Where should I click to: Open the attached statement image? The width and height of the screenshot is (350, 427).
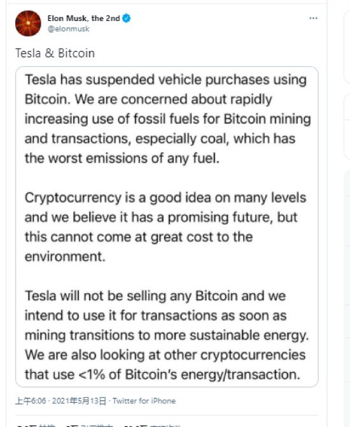[167, 227]
